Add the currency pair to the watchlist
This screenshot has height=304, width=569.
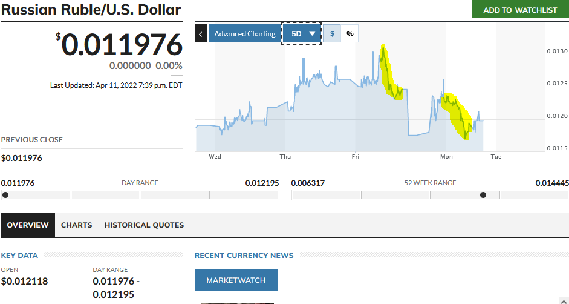520,10
